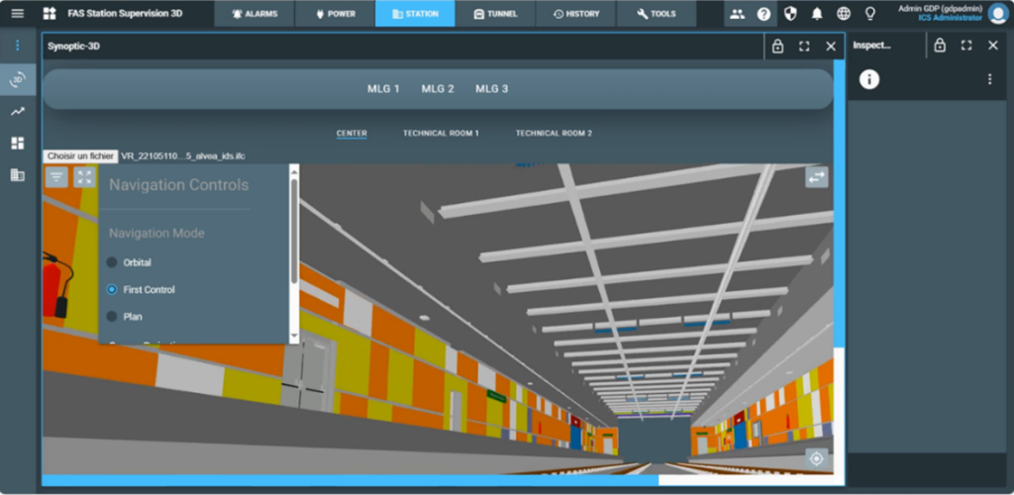Open the hamburger main menu

click(x=17, y=14)
